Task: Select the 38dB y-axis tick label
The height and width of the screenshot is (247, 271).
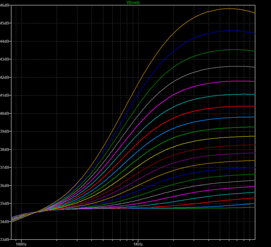Action: [5, 149]
